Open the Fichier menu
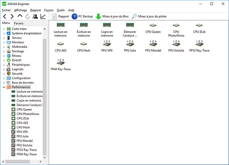Screen dimensions: 229x165 click(x=6, y=10)
